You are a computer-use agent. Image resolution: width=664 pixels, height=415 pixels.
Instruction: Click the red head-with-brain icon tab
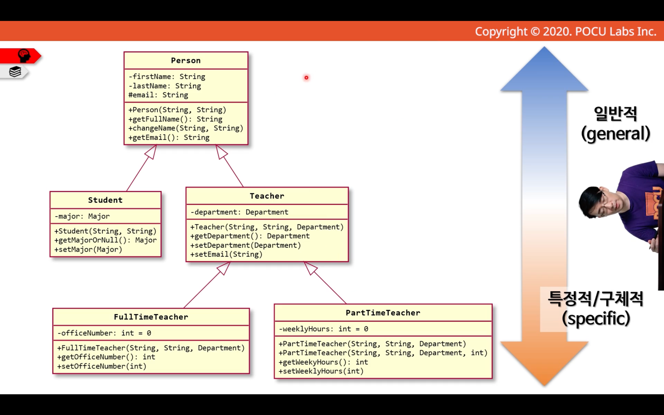pos(20,56)
